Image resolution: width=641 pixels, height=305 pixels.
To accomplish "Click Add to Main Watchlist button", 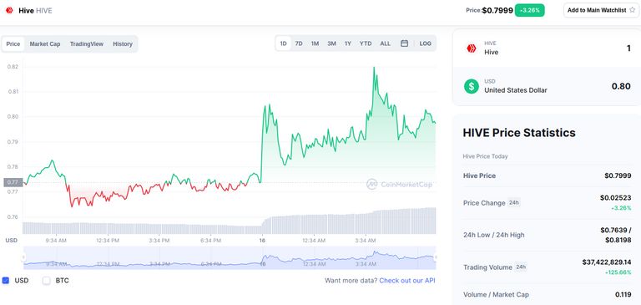I will click(601, 10).
